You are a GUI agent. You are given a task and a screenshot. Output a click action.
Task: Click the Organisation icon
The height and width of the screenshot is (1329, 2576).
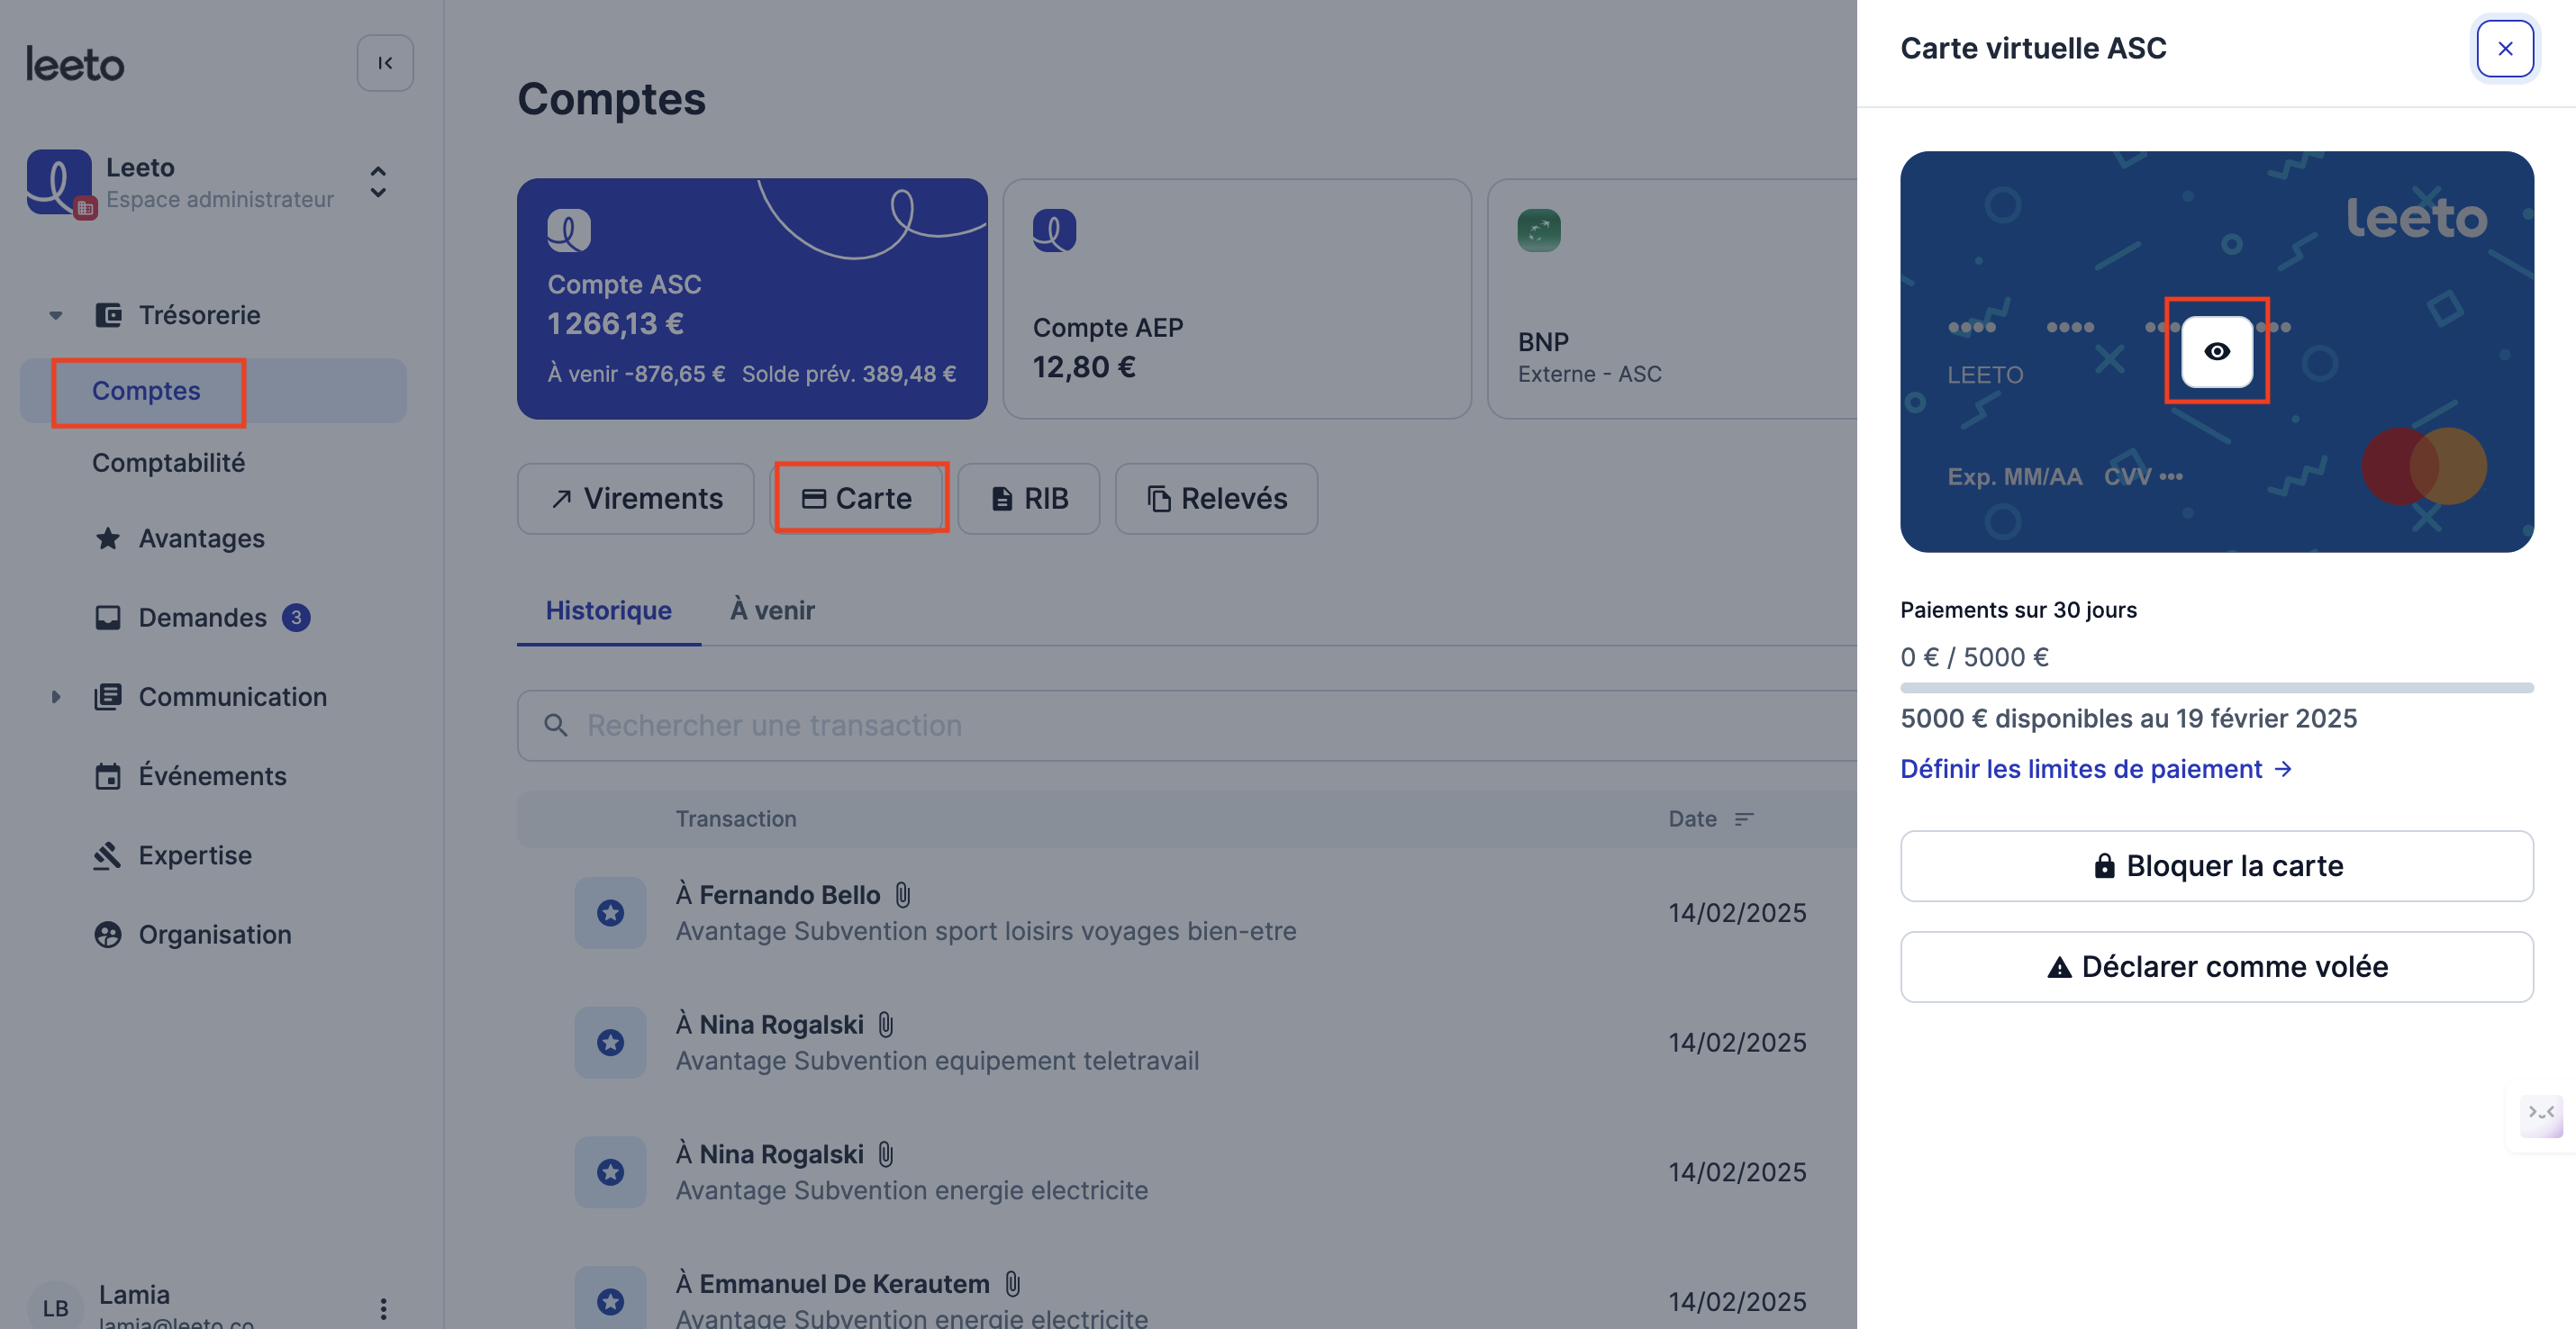(x=108, y=935)
